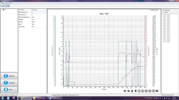Click the Refueling test status bar text

[9, 95]
